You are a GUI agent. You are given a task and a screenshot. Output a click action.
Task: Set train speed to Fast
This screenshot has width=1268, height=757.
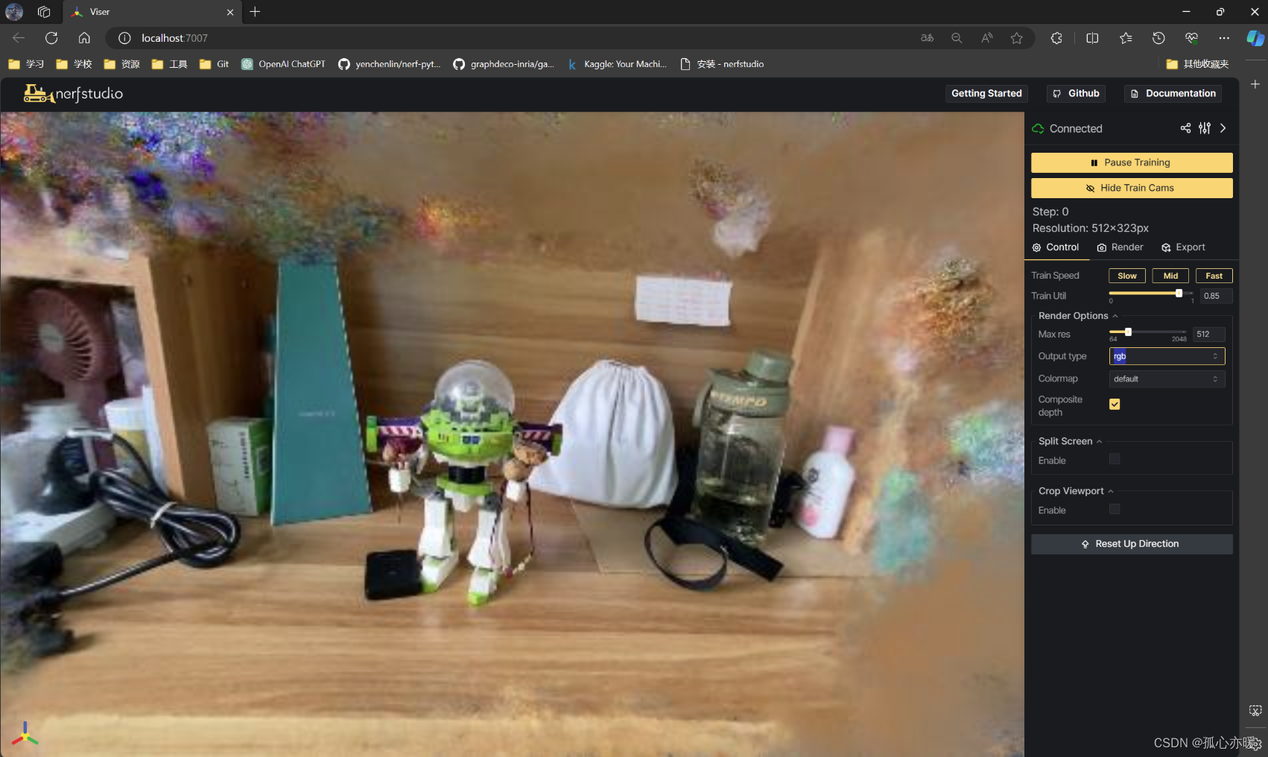1214,276
